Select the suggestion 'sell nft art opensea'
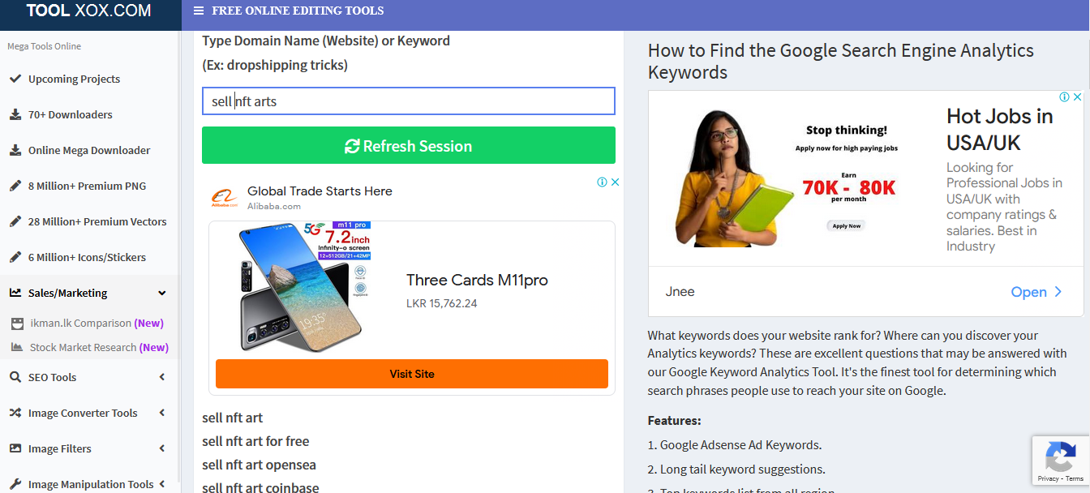The height and width of the screenshot is (493, 1090). tap(259, 465)
